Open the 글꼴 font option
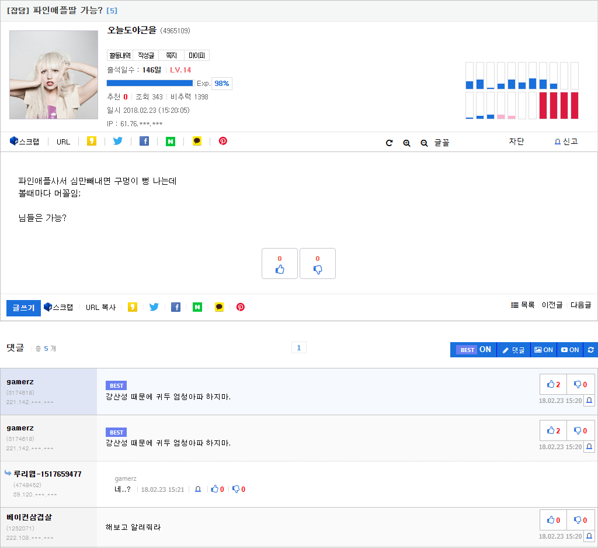Image resolution: width=598 pixels, height=548 pixels. pyautogui.click(x=441, y=143)
